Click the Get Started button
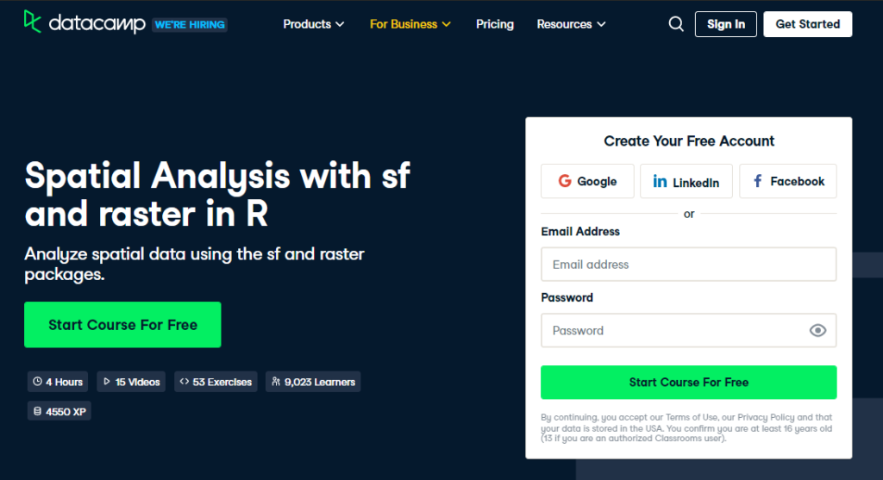883x480 pixels. coord(807,24)
